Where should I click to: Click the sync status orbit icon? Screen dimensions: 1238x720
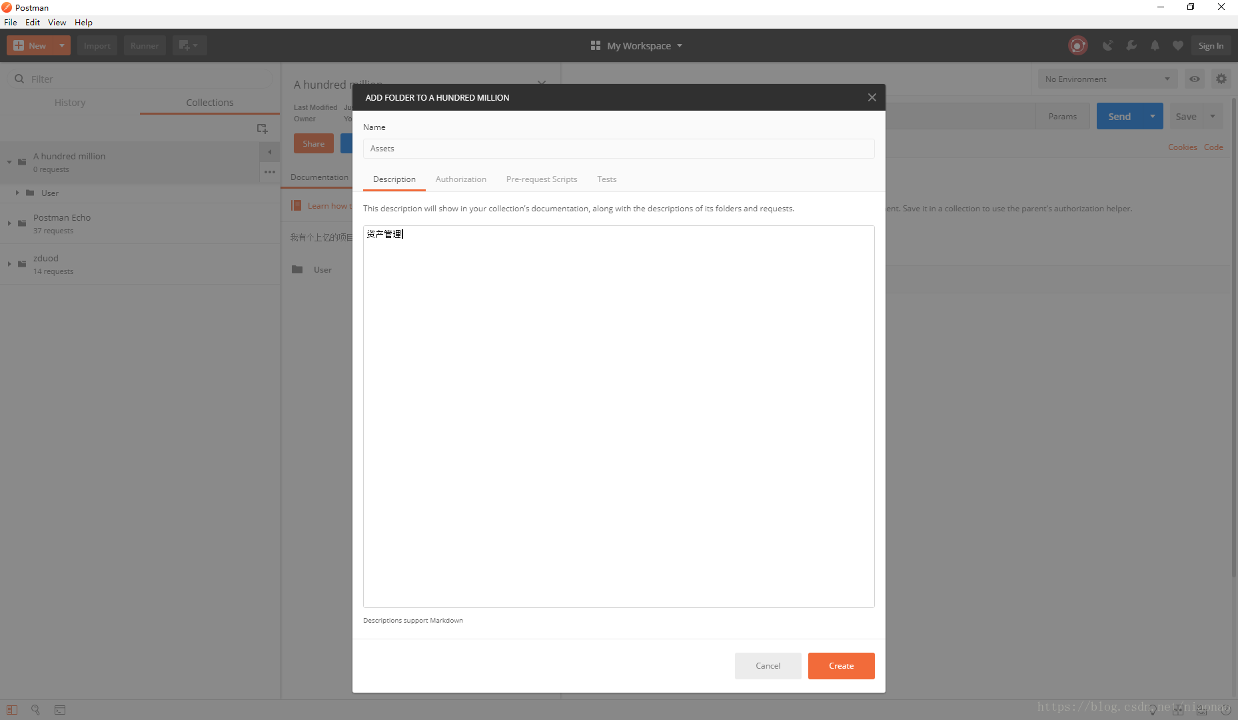click(x=1077, y=45)
